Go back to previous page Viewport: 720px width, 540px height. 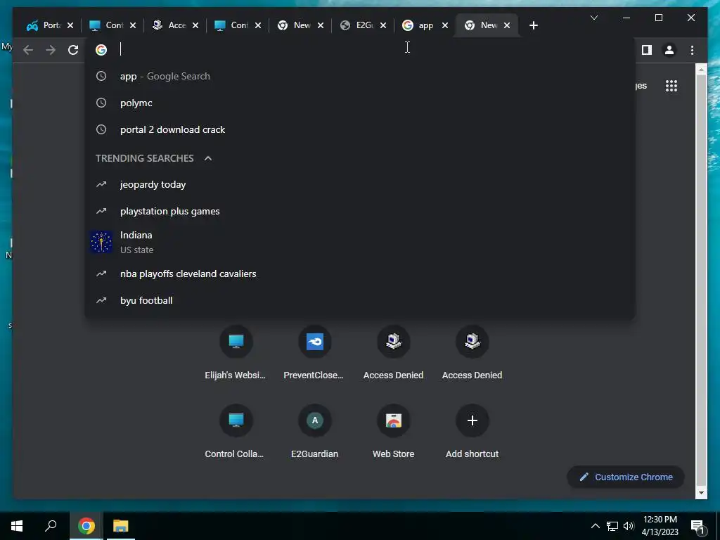point(28,50)
